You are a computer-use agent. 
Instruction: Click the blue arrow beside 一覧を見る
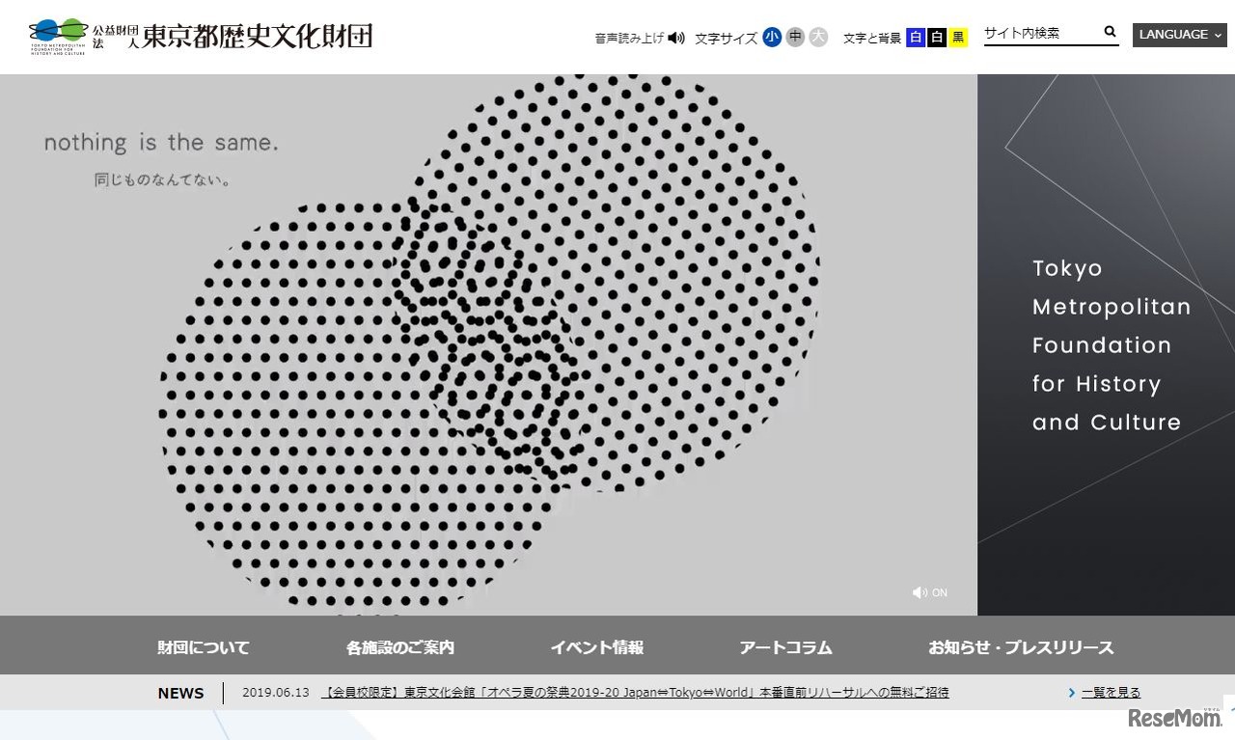click(x=1072, y=692)
